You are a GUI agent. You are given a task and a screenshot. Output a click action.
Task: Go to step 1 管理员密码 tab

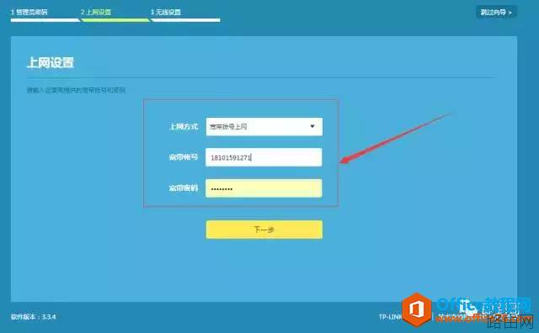coord(29,13)
